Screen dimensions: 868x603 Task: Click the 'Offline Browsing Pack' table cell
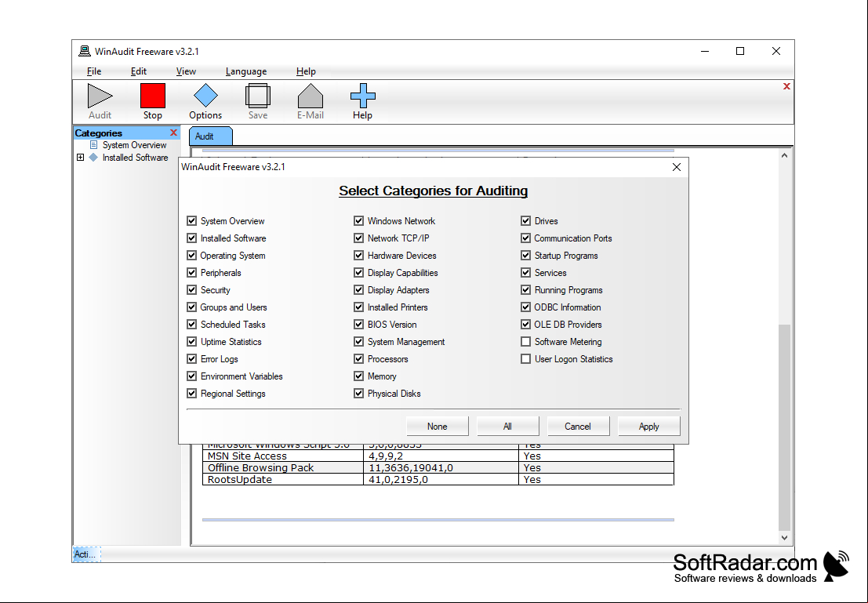tap(283, 468)
